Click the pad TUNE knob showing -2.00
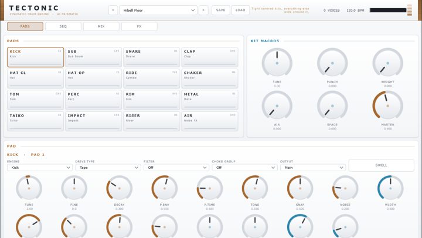The width and height of the screenshot is (422, 238). (29, 188)
